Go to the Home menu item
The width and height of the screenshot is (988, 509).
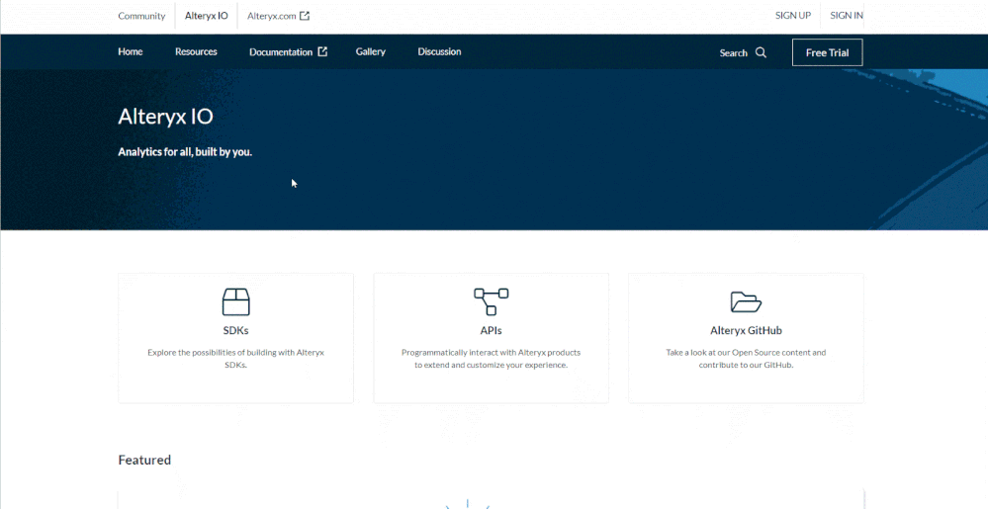[131, 51]
